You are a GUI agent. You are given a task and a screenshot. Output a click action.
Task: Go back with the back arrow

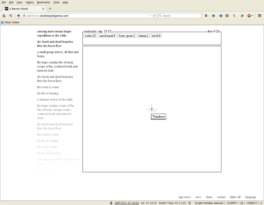coord(18,16)
